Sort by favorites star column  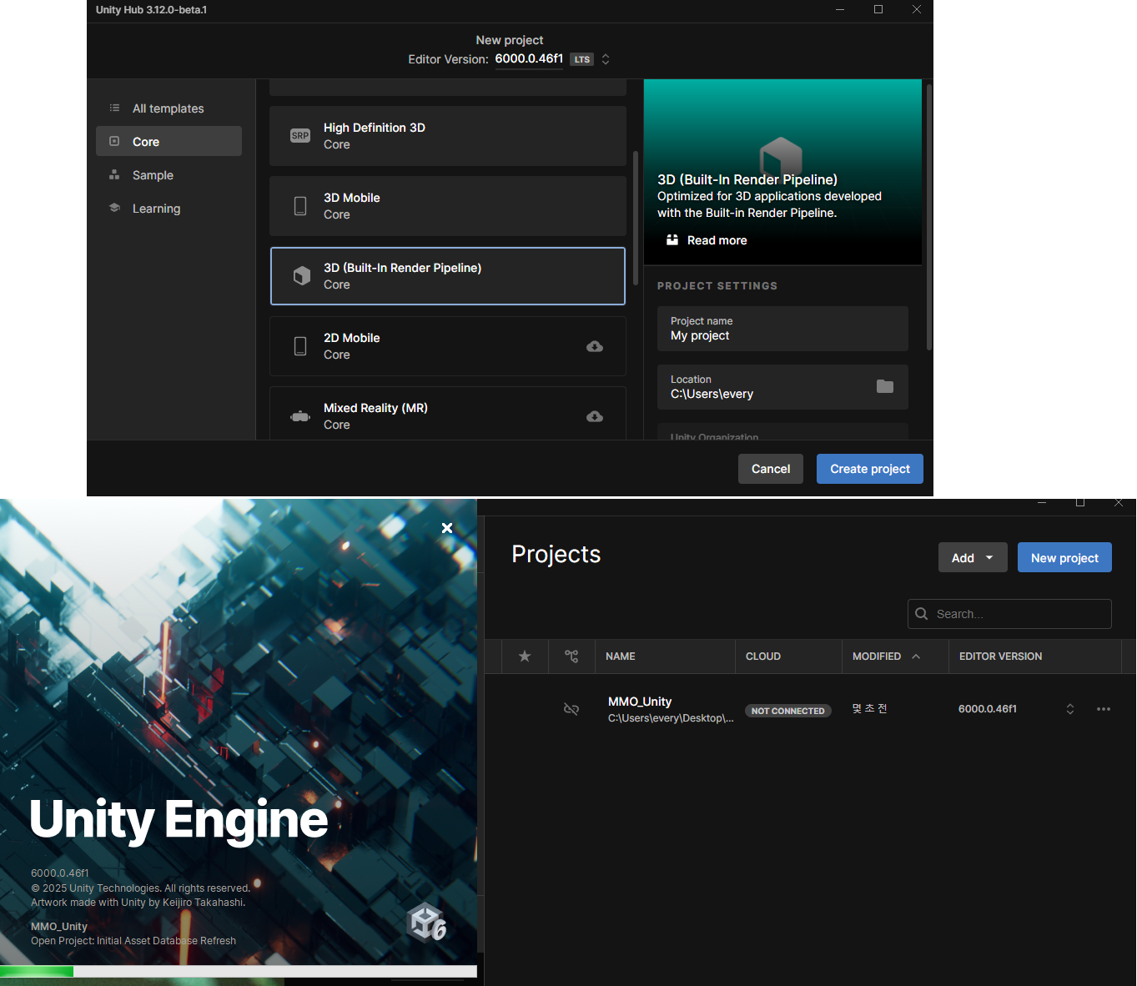coord(525,656)
